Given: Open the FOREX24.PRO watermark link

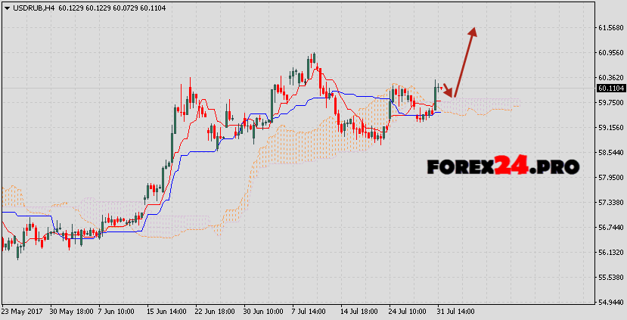Looking at the screenshot, I should tap(503, 166).
